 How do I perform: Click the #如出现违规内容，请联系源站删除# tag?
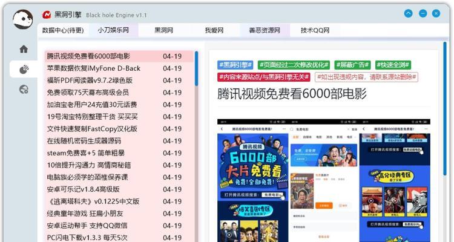coord(366,77)
